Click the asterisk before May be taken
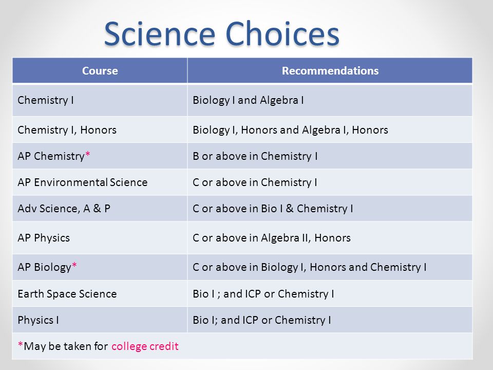Viewport: 493px width, 370px height. pyautogui.click(x=21, y=344)
